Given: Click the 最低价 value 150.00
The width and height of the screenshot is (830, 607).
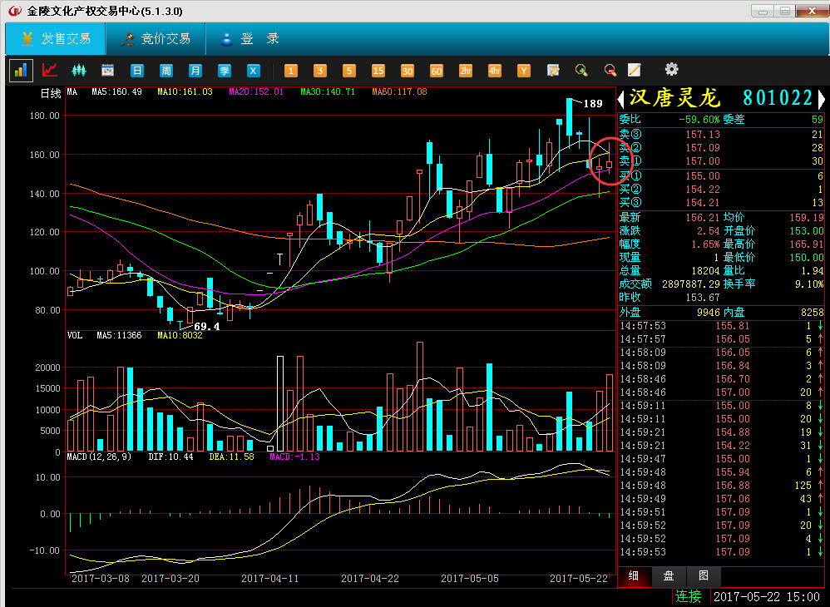Looking at the screenshot, I should click(807, 257).
